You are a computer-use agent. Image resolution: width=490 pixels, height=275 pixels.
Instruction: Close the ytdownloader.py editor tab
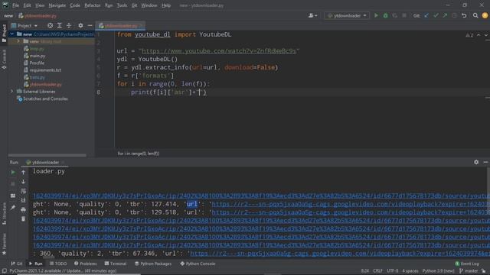pos(141,25)
